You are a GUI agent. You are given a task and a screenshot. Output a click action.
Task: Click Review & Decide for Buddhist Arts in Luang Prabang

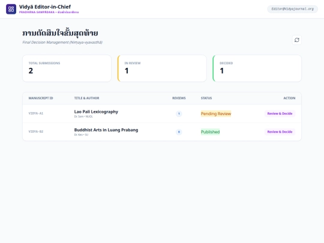pyautogui.click(x=280, y=131)
